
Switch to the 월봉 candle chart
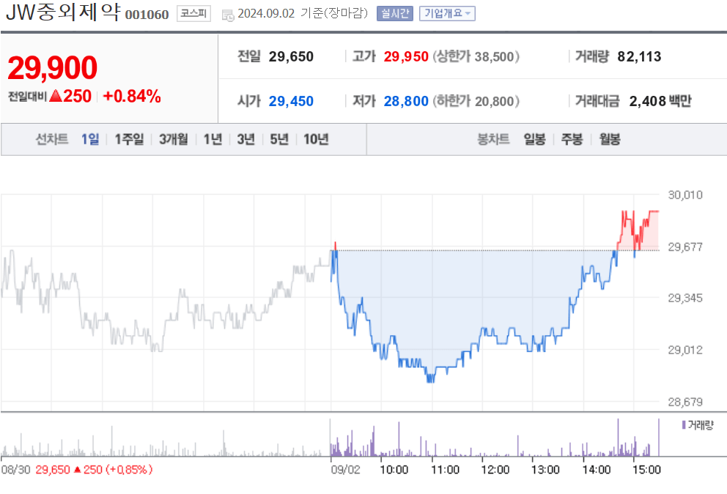(610, 139)
